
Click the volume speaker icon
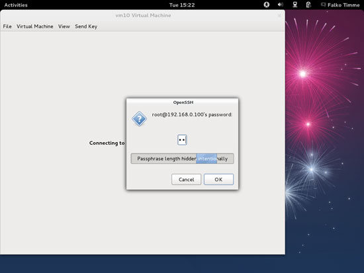[281, 5]
